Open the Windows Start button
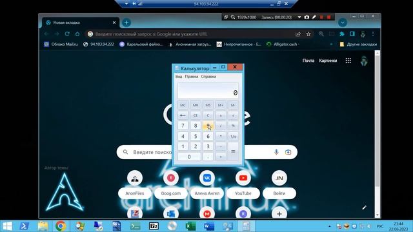The image size is (413, 232). point(7,226)
